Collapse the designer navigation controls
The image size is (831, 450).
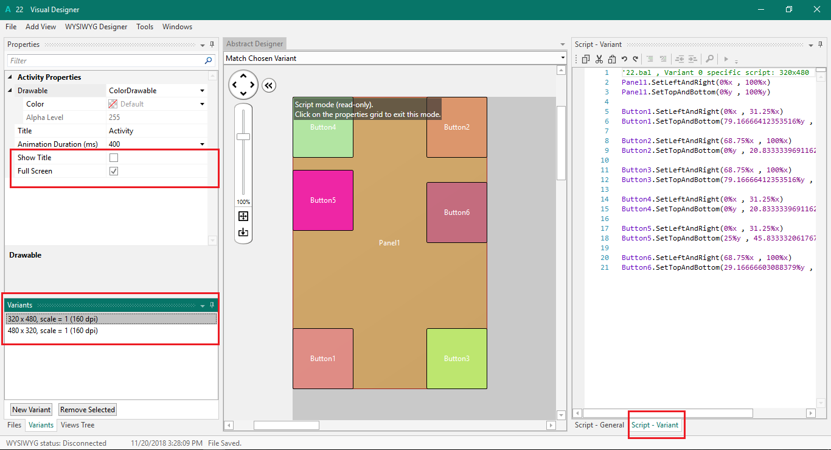[x=269, y=85]
